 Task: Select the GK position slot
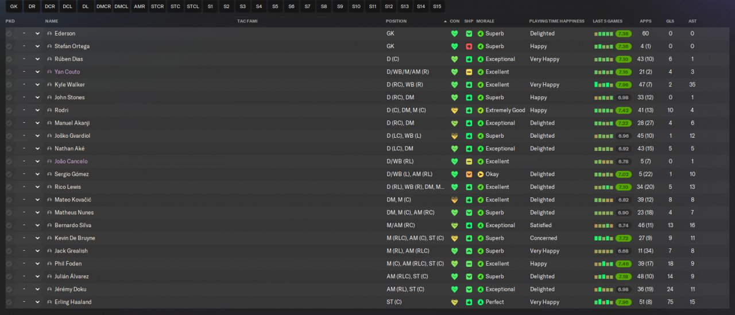(x=14, y=7)
